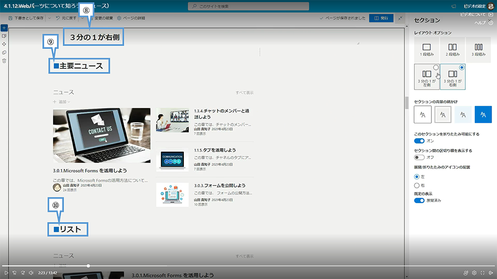Screen dimensions: 497x279
Task: Click scrollbar up arrow above page
Action: (407, 27)
